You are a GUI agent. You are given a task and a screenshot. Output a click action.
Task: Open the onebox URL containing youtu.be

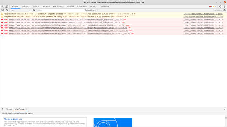coord(66,20)
